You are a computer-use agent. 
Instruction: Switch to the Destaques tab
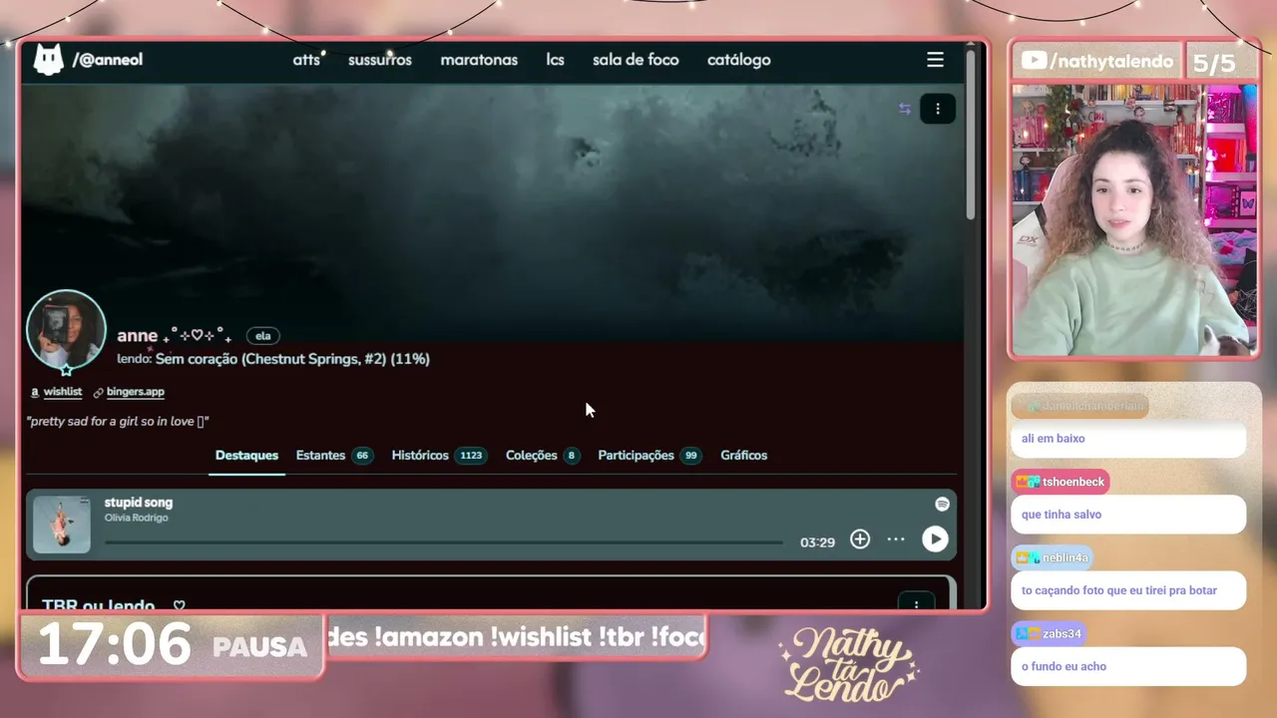coord(246,456)
